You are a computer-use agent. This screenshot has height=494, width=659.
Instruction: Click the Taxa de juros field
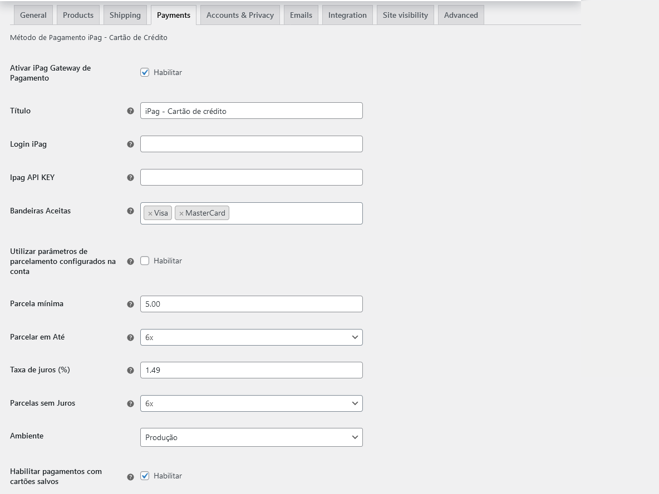(x=252, y=370)
